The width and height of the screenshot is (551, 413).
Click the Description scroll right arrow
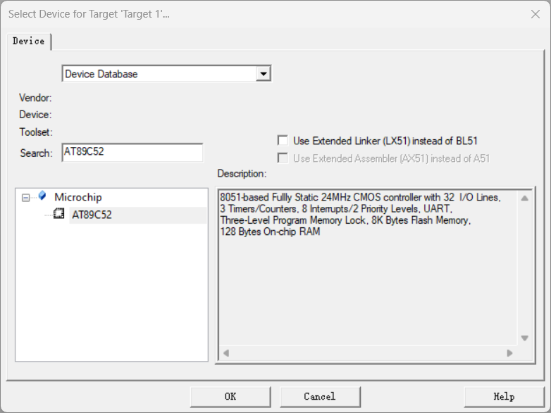[x=509, y=353]
